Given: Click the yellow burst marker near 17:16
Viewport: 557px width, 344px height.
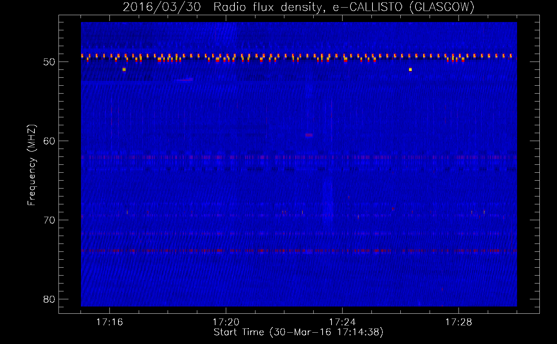Looking at the screenshot, I should coord(124,69).
